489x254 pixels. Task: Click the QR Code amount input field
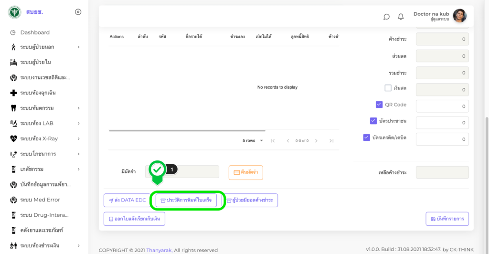coord(442,106)
